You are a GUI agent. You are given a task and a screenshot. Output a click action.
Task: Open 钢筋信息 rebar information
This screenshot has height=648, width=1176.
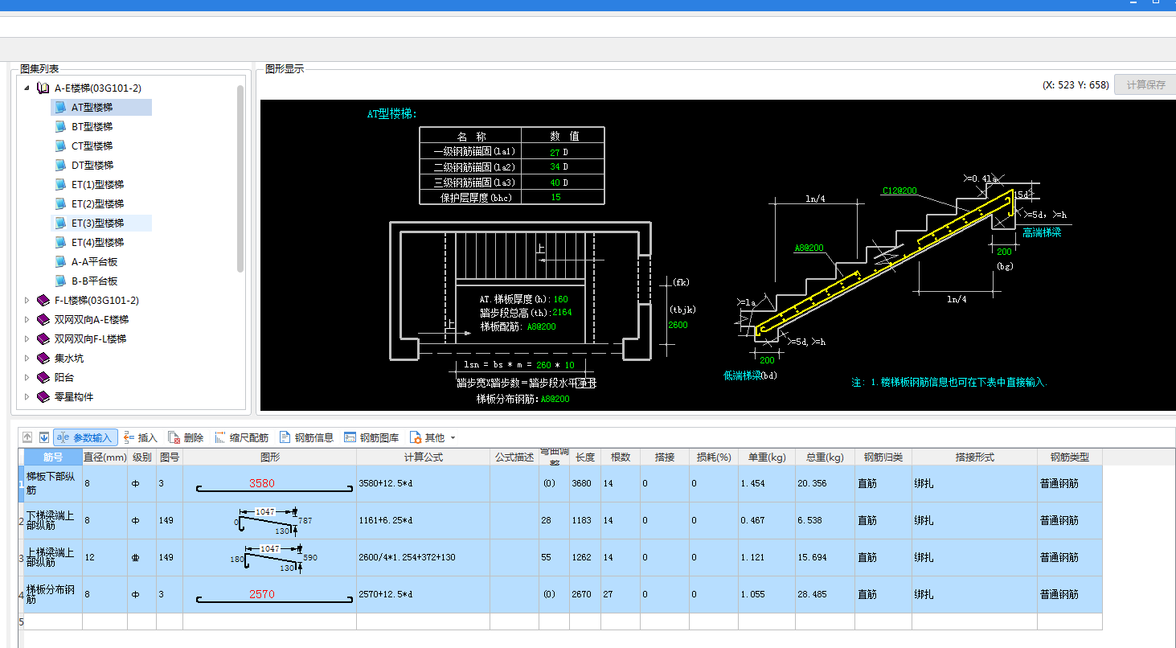306,437
